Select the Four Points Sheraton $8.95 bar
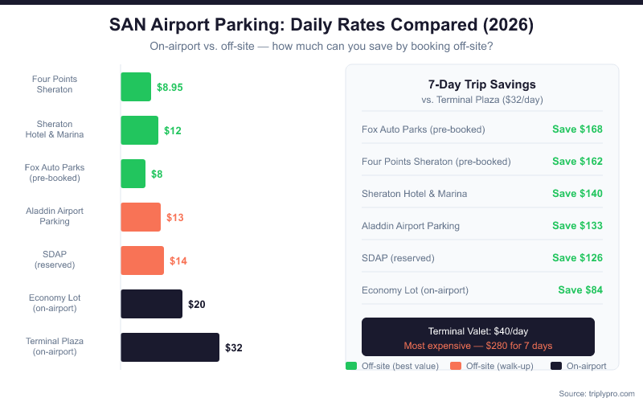The height and width of the screenshot is (402, 643). coord(136,87)
